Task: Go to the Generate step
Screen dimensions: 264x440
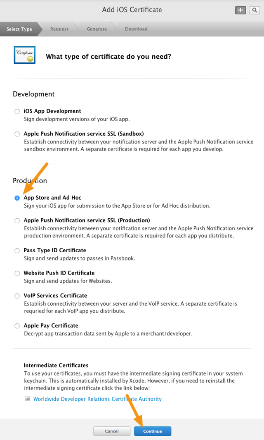Action: pos(97,29)
